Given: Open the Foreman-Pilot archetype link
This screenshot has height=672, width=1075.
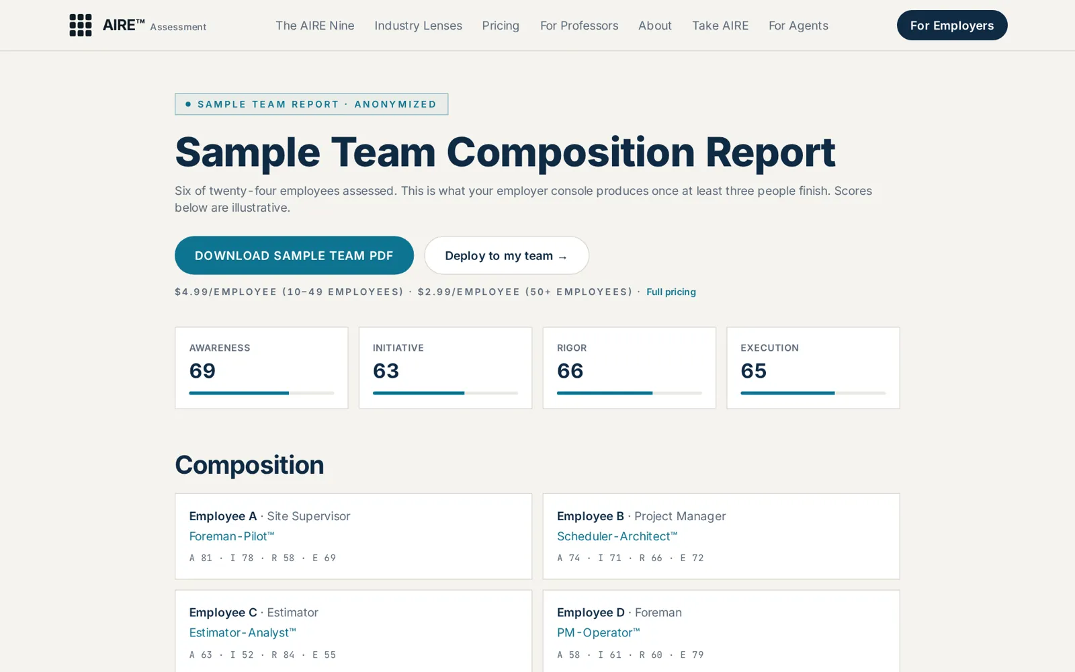Looking at the screenshot, I should click(x=232, y=536).
